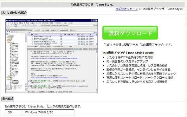187x117 pixels.
Task: Click the bullet '同一発言者のレスをポップアップ'
Action: [127, 61]
